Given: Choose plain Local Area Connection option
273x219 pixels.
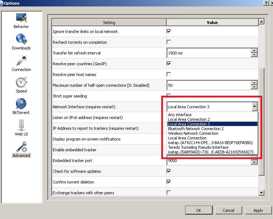Looking at the screenshot, I should [x=212, y=138].
